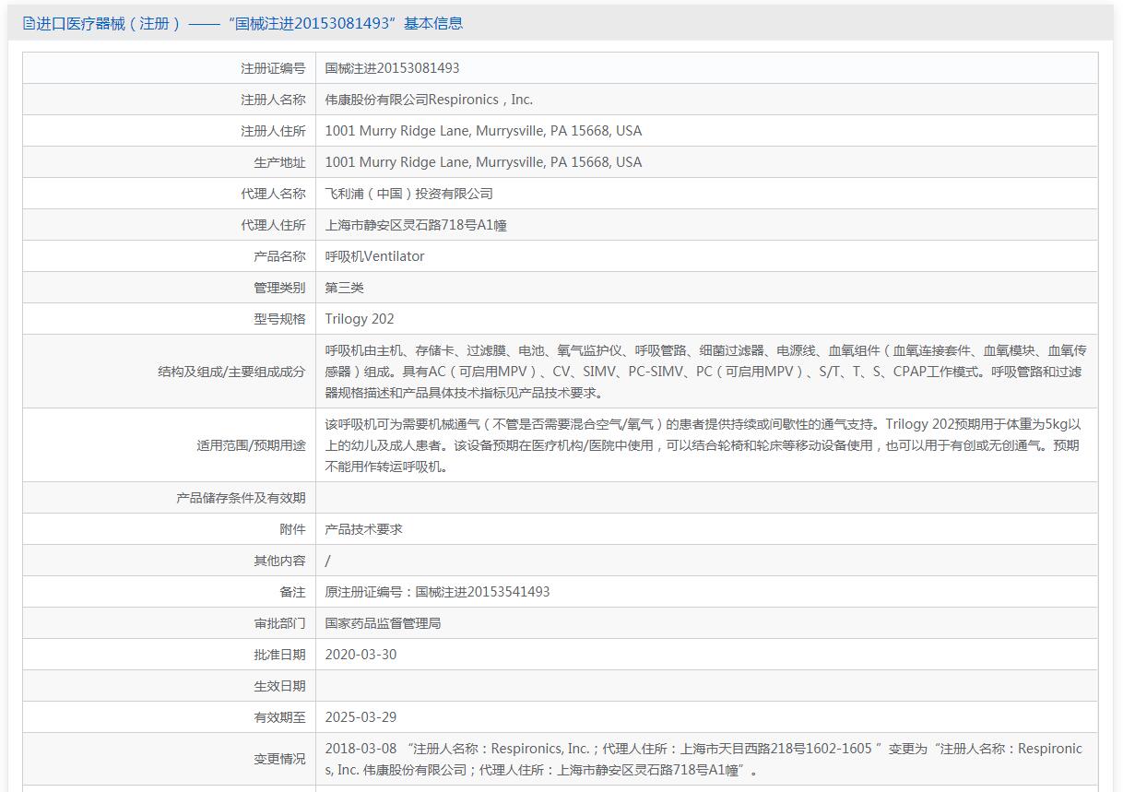
Task: Click registrant name 伟康股份有限公司Respironics, Inc.
Action: click(429, 100)
